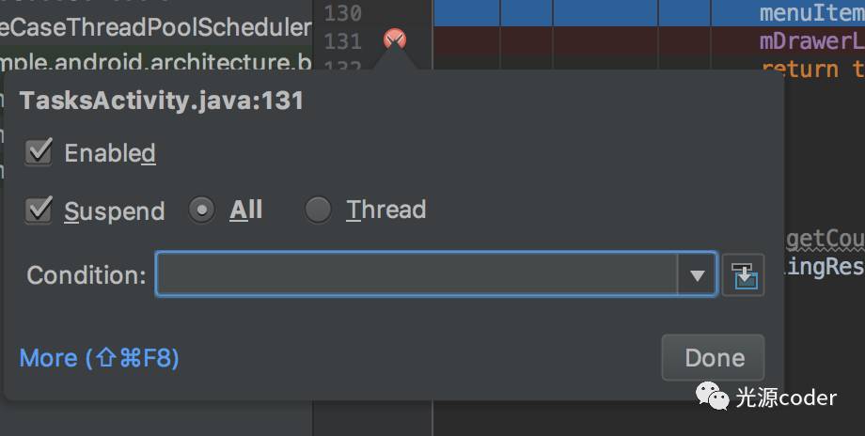
Task: Toggle the Enabled checkbox
Action: pos(39,152)
